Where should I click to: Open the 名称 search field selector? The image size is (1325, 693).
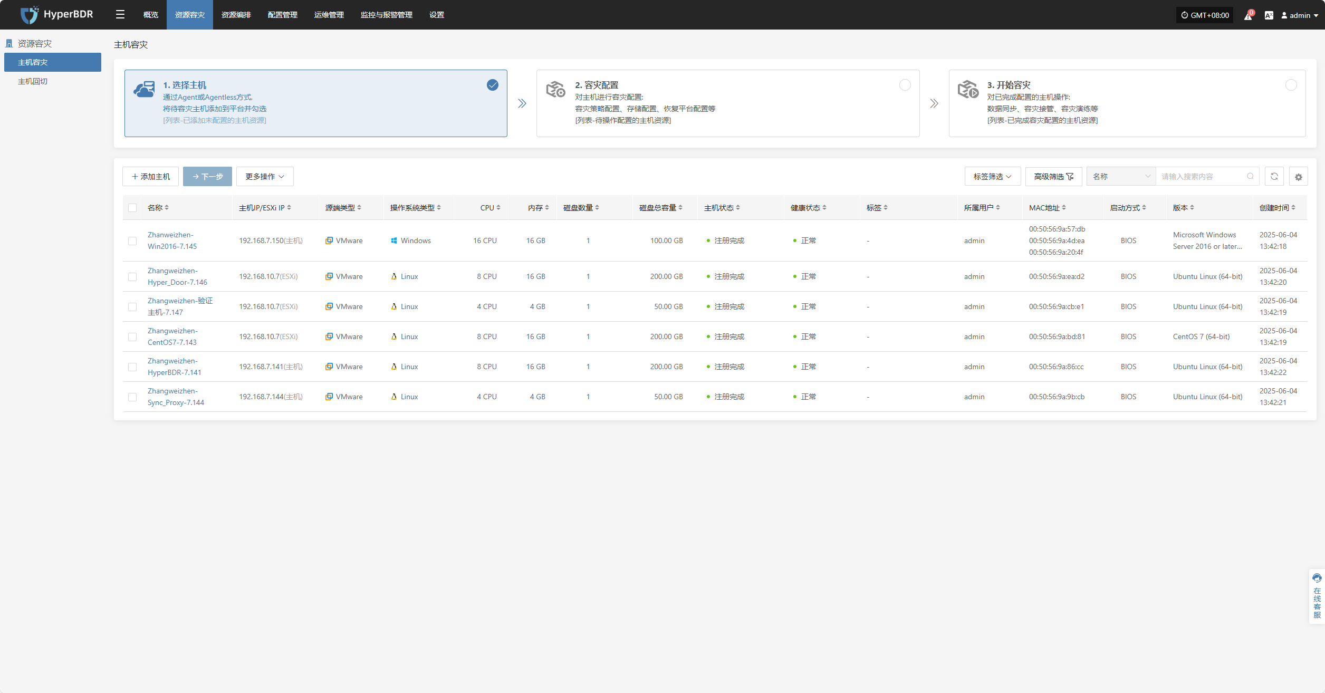[x=1121, y=177]
